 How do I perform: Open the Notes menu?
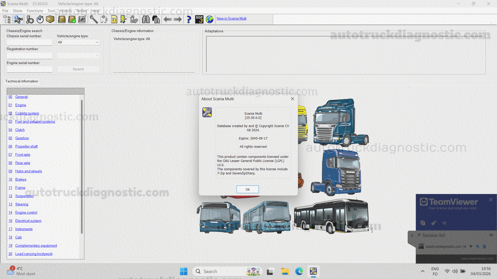(82, 11)
